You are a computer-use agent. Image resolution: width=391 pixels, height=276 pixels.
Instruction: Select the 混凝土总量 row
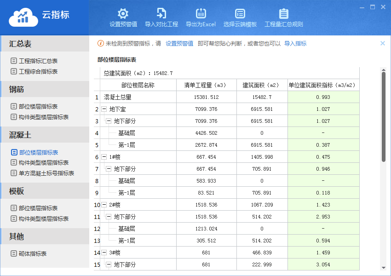[227, 97]
